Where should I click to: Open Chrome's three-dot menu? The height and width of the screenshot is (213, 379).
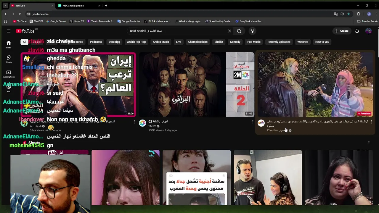pos(376,14)
